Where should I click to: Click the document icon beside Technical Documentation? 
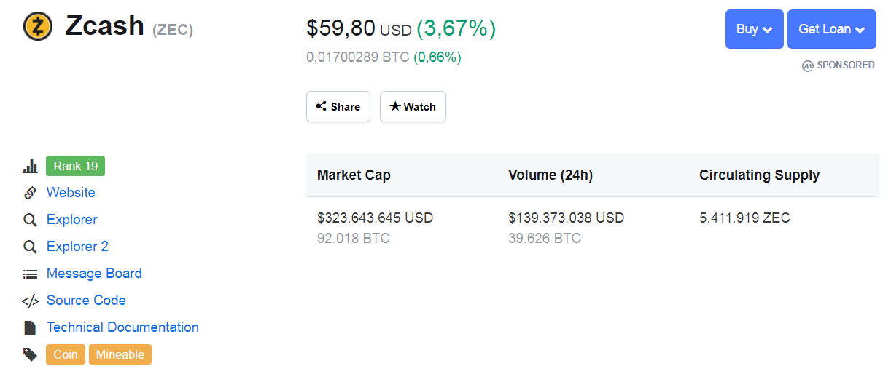[30, 327]
